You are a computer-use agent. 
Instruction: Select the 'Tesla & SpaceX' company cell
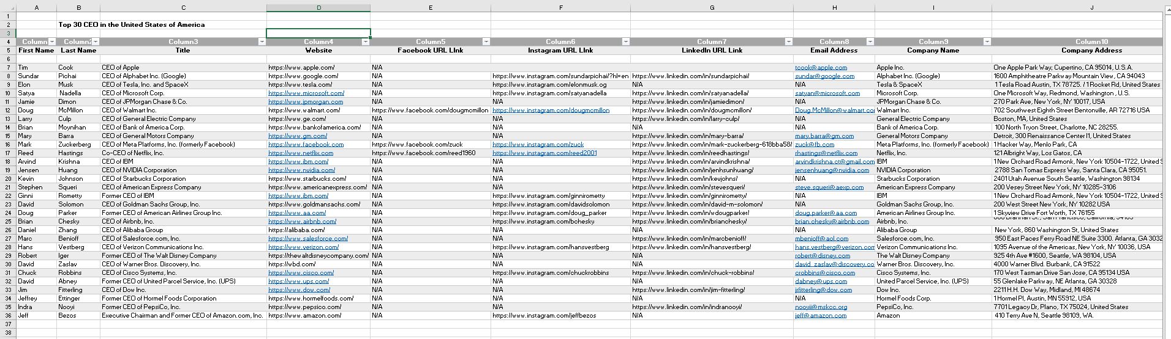(933, 84)
